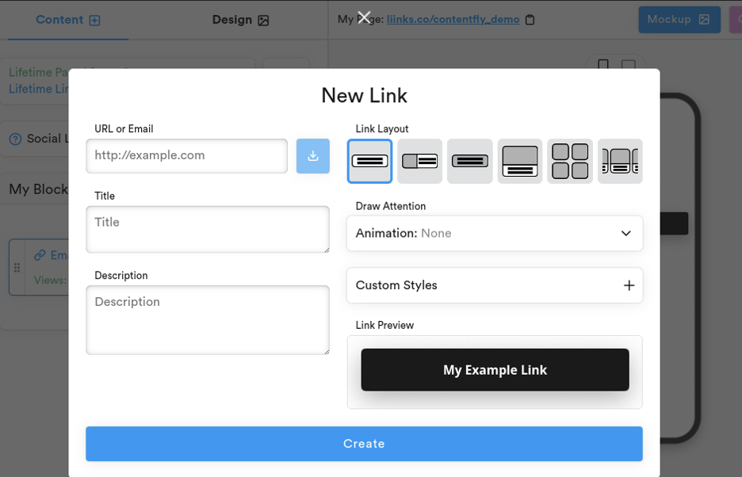The width and height of the screenshot is (742, 477).
Task: Select the carousel link layout
Action: [x=620, y=161]
